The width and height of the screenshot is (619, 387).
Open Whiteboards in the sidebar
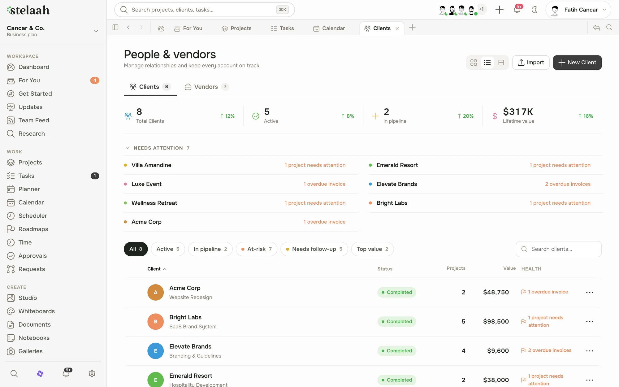click(53, 311)
